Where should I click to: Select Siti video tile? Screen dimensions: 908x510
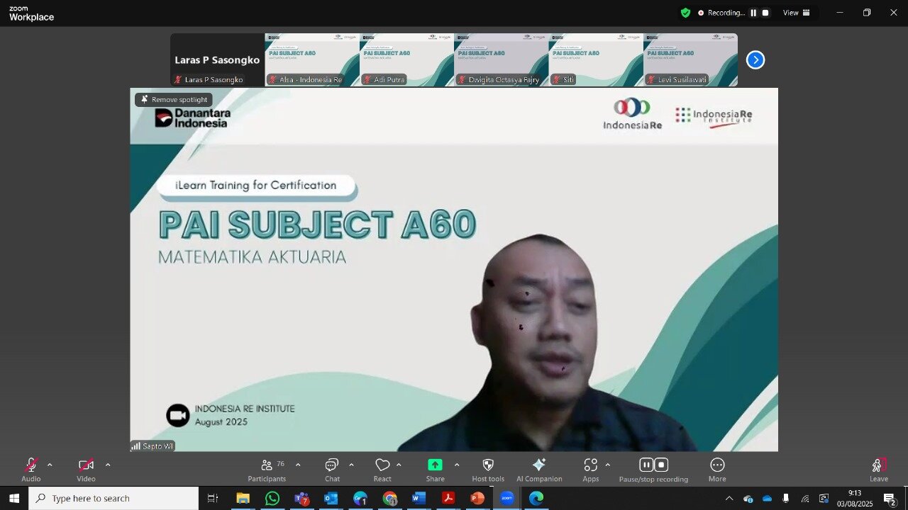point(596,60)
